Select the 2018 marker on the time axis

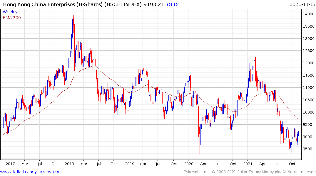(x=70, y=164)
